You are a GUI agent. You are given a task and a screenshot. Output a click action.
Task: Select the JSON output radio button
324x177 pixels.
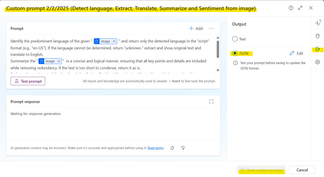235,53
